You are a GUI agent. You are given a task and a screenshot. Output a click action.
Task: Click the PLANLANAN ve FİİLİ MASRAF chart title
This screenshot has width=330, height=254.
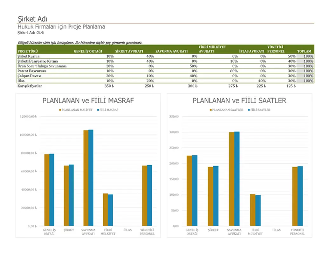point(88,100)
